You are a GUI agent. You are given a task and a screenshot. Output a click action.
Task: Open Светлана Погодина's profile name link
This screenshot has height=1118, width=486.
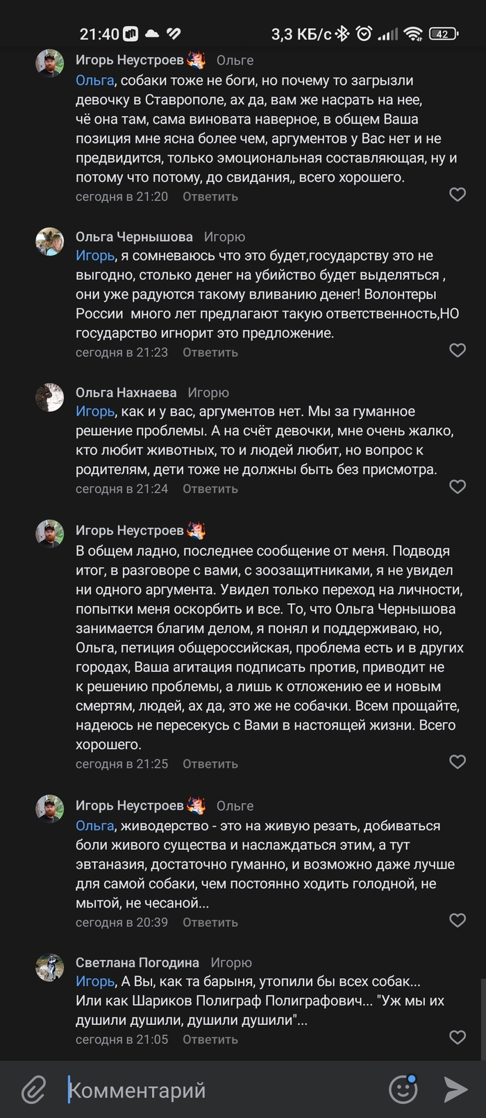pyautogui.click(x=137, y=962)
